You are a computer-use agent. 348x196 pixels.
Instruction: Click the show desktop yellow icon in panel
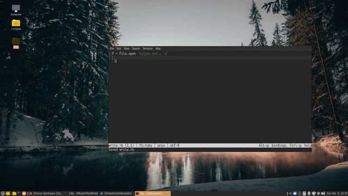click(x=8, y=194)
